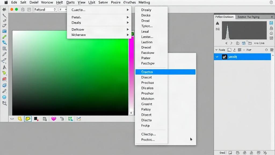Image resolution: width=275 pixels, height=155 pixels.
Task: Click the right arrow button below the histogram
Action: click(231, 43)
